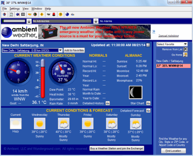The width and height of the screenshot is (193, 156).
Task: Open the Select Favorite dropdown
Action: 172,44
